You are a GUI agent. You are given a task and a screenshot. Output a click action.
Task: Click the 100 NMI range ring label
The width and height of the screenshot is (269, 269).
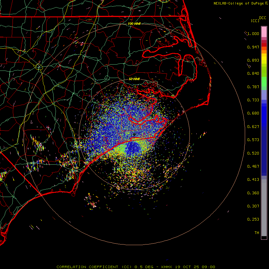(x=134, y=24)
